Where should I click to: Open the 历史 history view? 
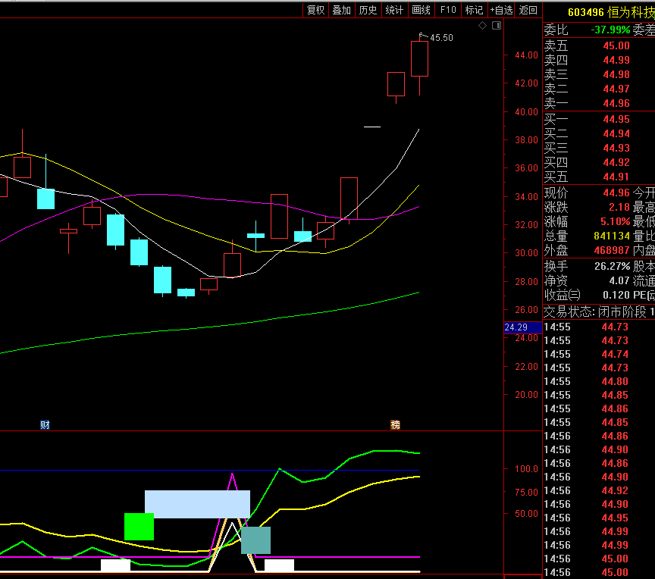point(368,10)
